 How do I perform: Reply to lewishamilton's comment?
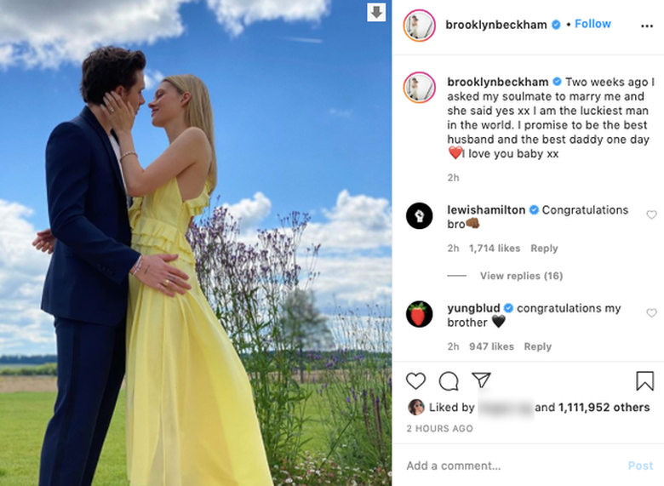(x=544, y=249)
